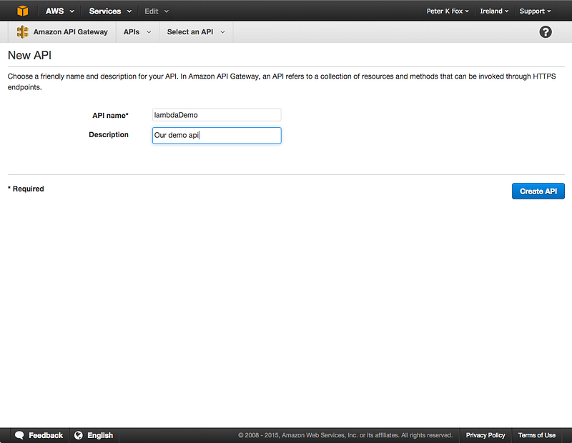
Task: Click the Feedback speech bubble icon
Action: [19, 435]
